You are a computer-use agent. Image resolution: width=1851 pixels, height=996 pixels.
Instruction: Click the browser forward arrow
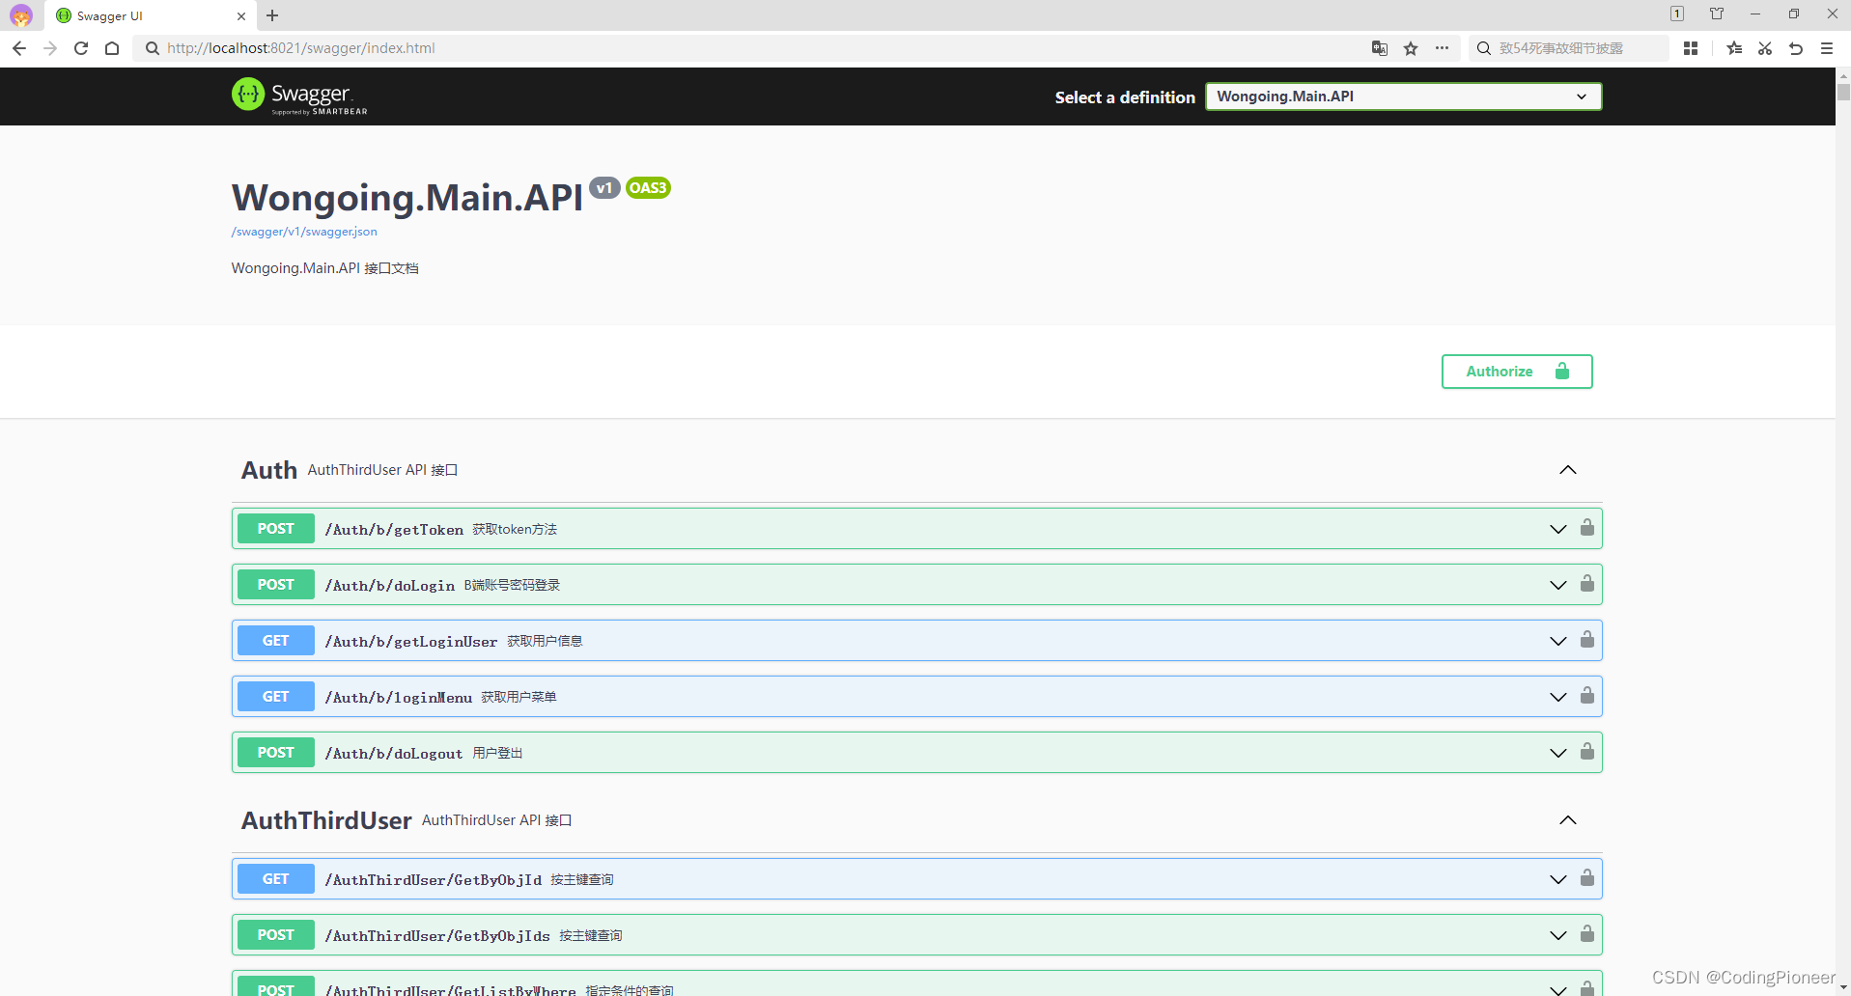50,48
